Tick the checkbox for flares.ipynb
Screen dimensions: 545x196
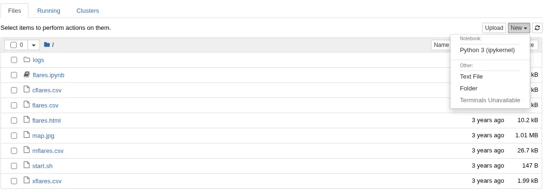click(x=14, y=75)
